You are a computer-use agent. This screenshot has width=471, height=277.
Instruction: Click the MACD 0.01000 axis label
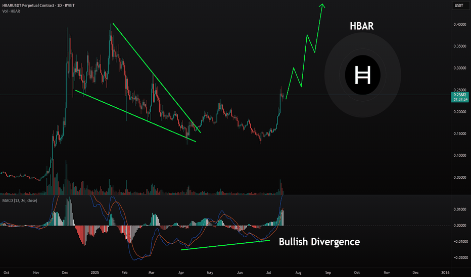pyautogui.click(x=460, y=210)
